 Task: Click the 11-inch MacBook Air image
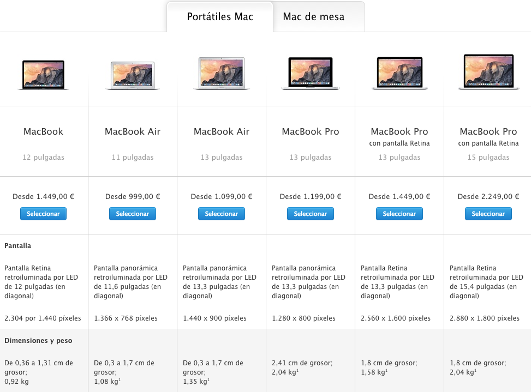pos(133,75)
